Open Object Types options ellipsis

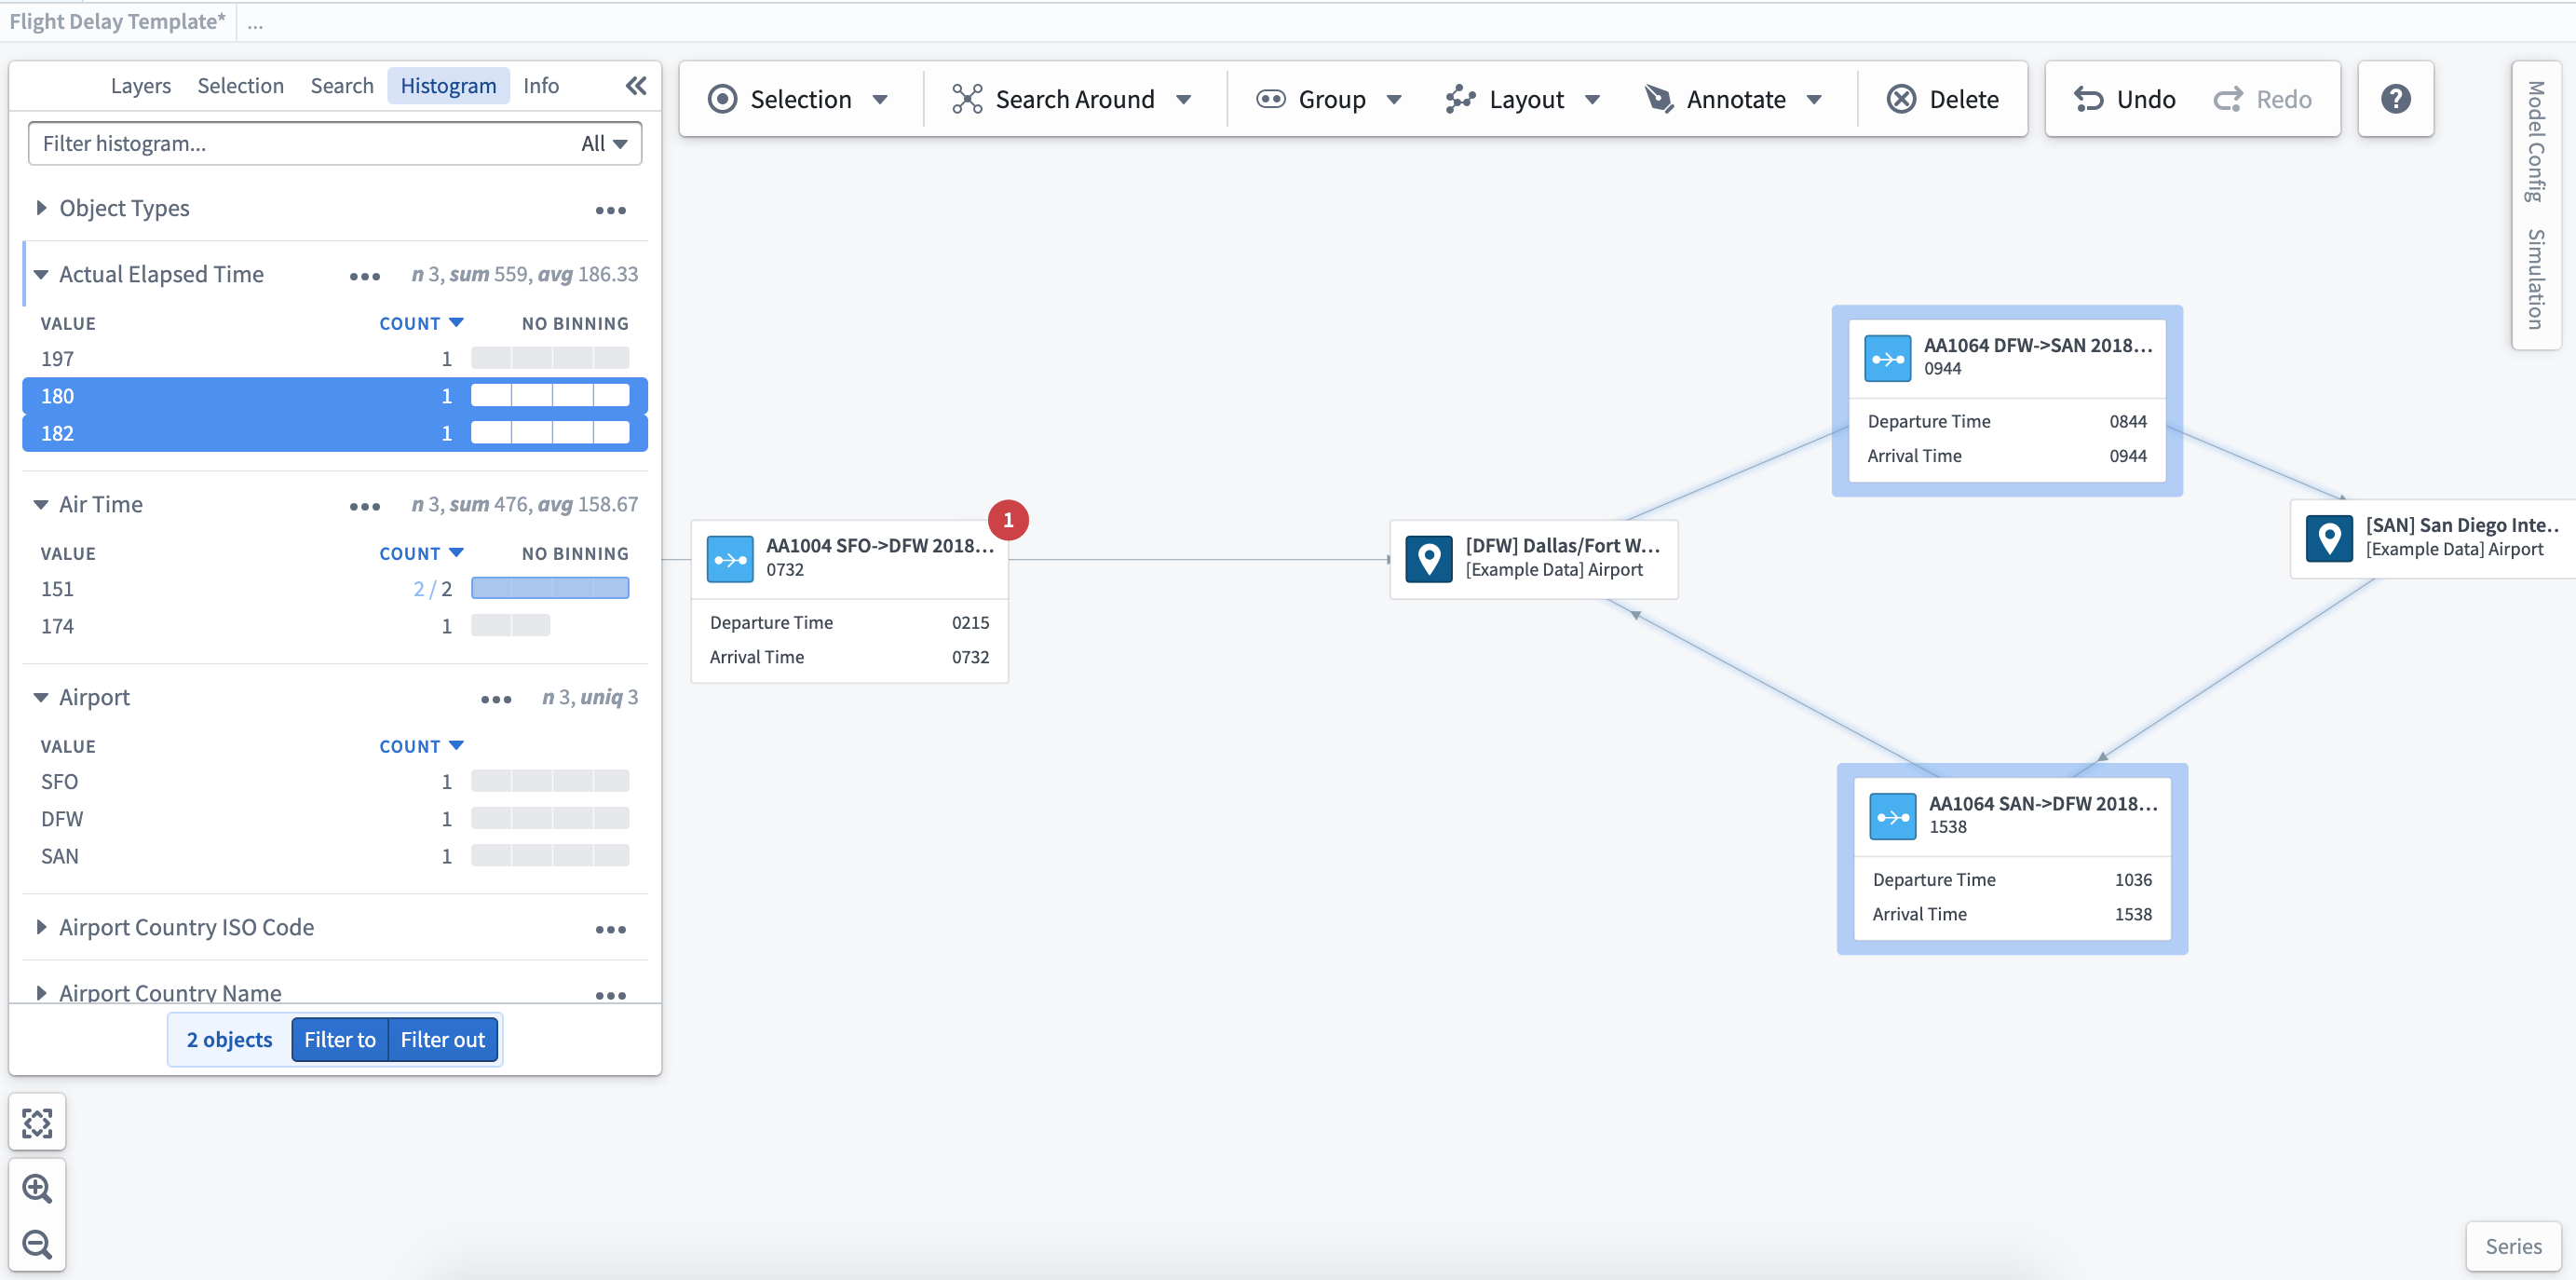(x=610, y=210)
